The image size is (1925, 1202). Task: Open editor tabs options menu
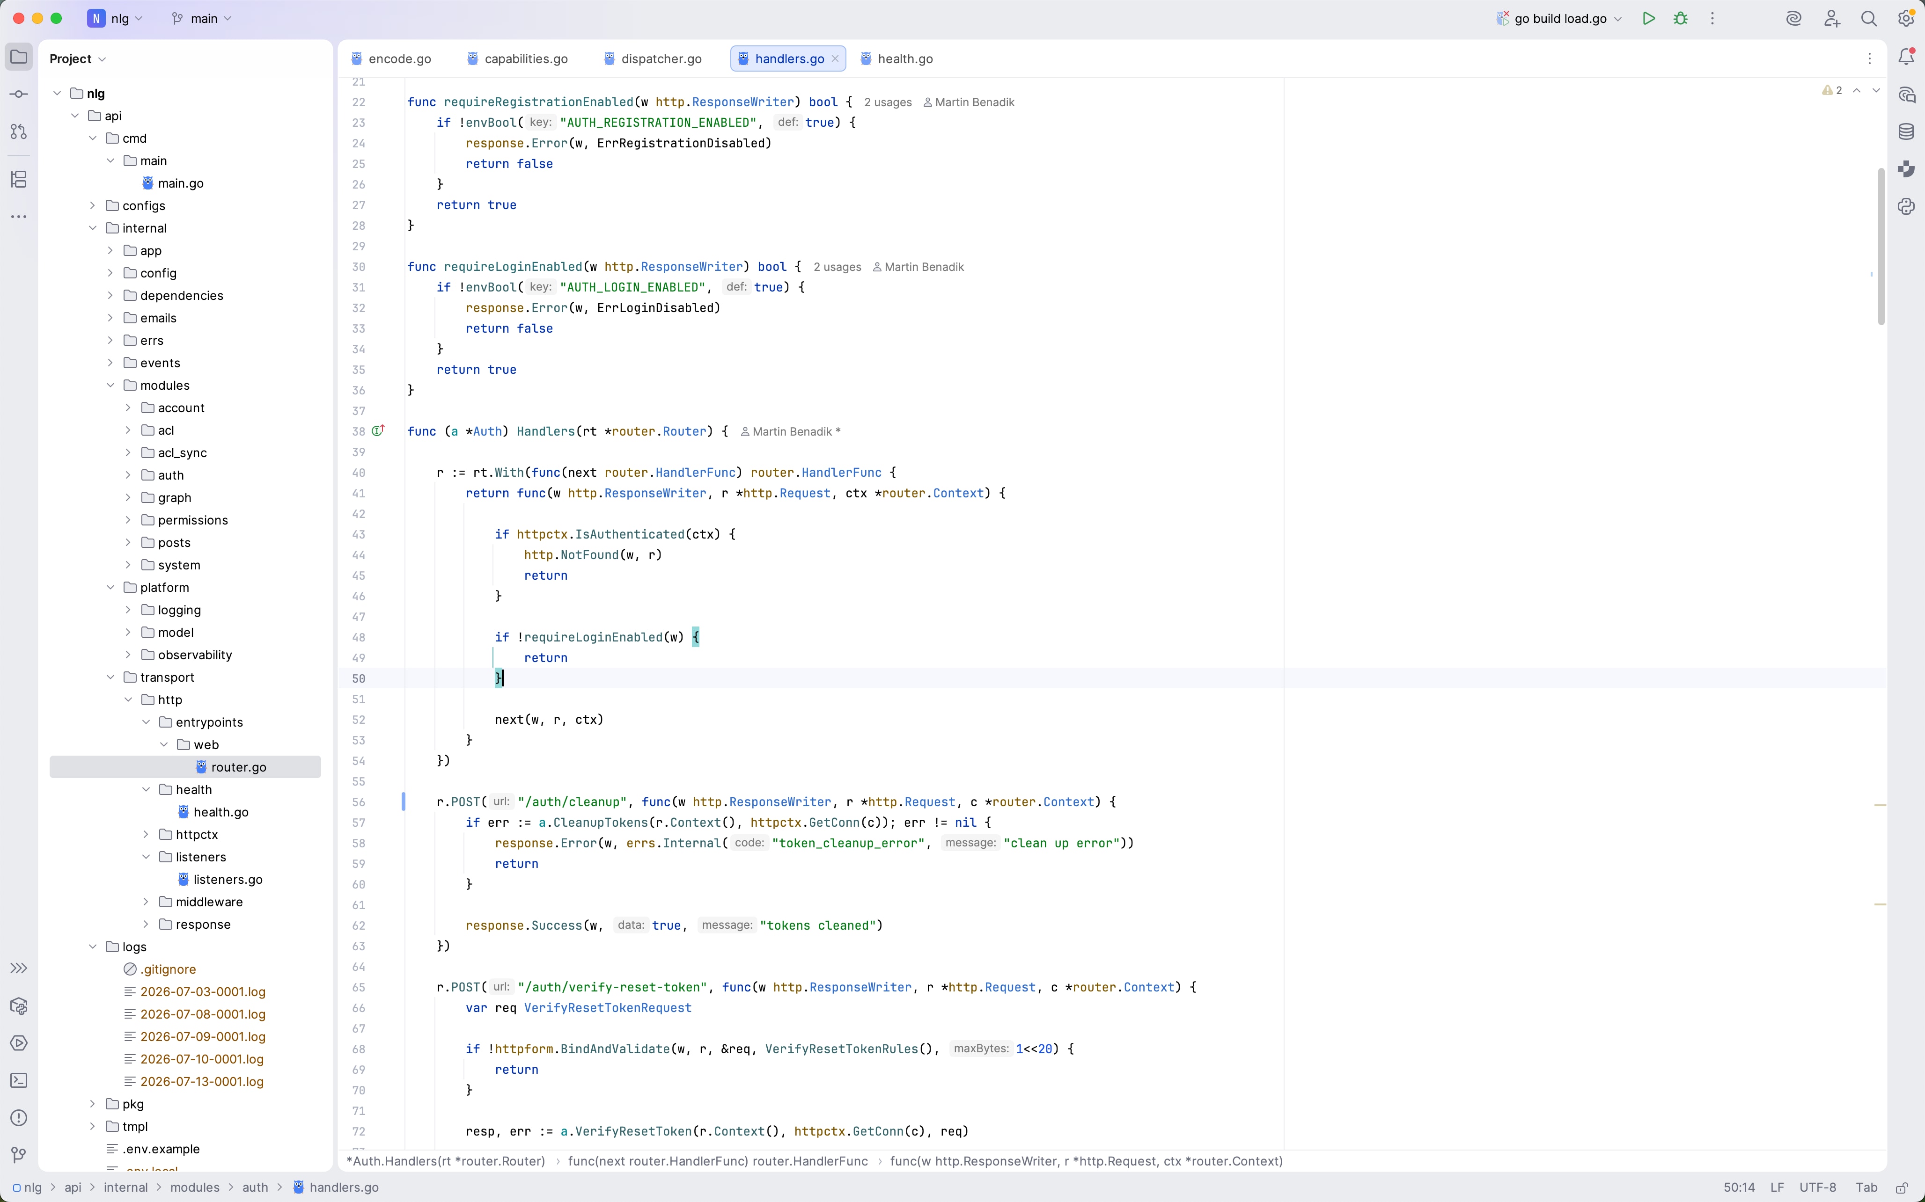[x=1869, y=59]
